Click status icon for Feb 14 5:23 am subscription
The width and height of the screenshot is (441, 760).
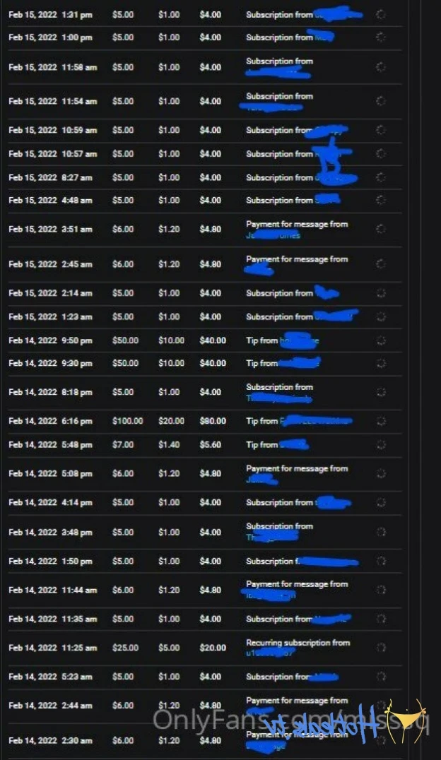pyautogui.click(x=381, y=677)
